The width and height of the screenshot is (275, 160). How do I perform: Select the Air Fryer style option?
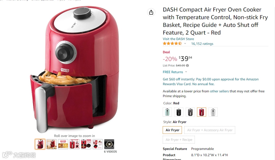pyautogui.click(x=172, y=130)
